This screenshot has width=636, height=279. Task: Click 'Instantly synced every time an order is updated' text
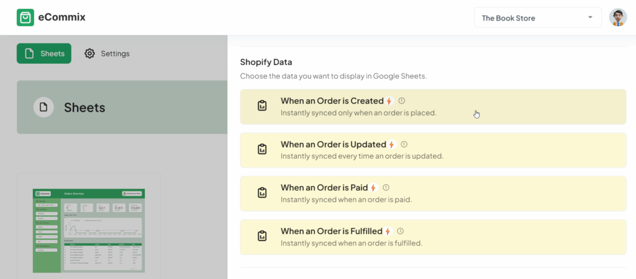click(x=362, y=156)
